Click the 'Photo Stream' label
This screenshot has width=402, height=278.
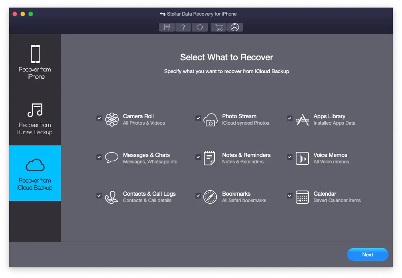tap(239, 116)
